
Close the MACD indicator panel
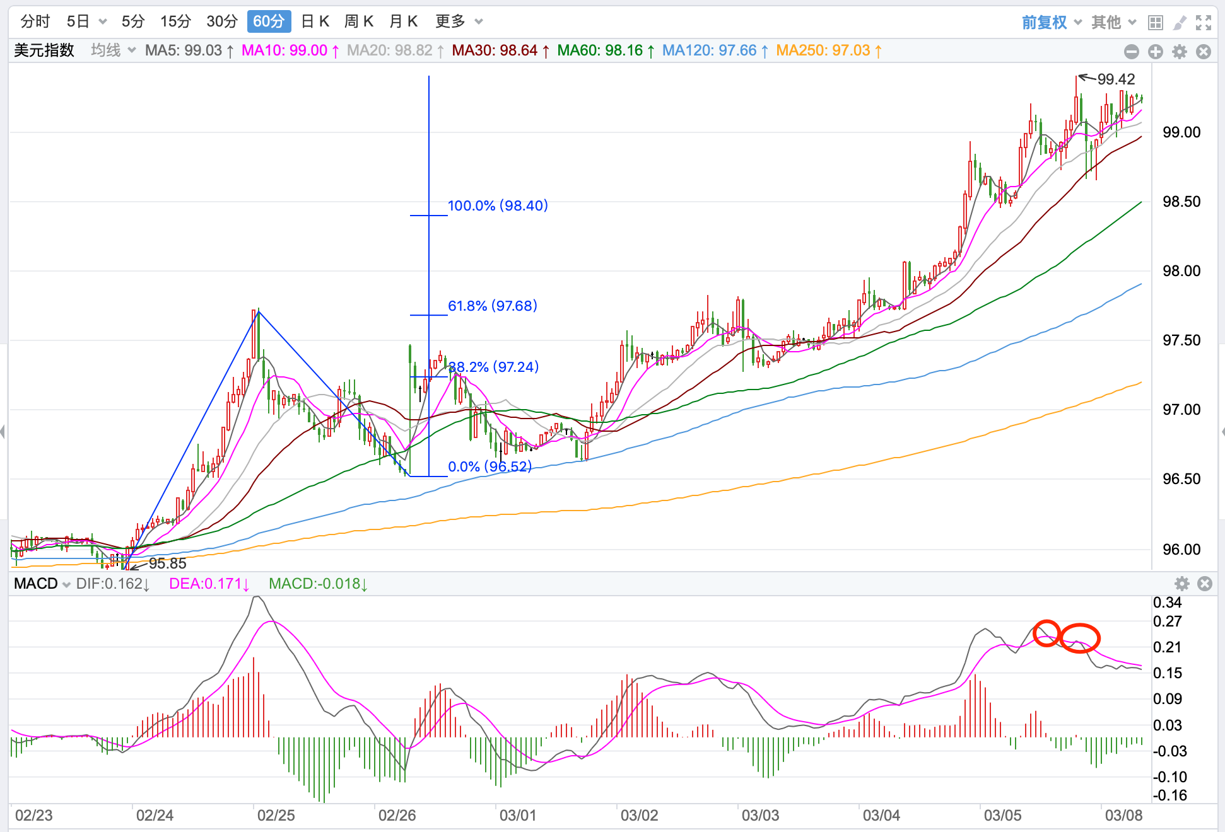tap(1205, 584)
